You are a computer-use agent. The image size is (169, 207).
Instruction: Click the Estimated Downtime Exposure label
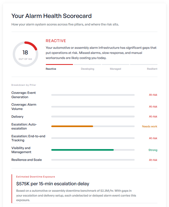point(35,177)
